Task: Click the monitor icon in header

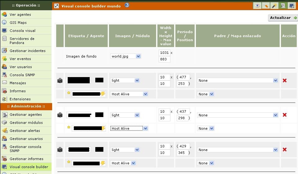Action: tap(291, 6)
